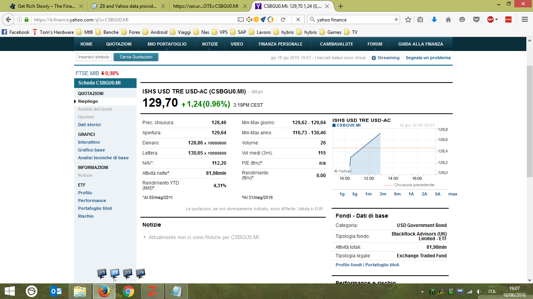
Task: Open NOTIZIE dropdown menu
Action: [x=210, y=44]
